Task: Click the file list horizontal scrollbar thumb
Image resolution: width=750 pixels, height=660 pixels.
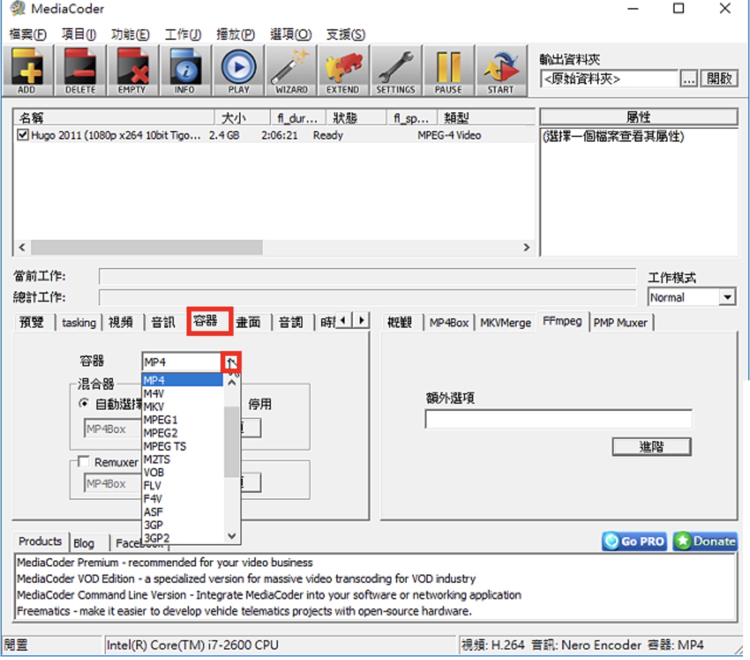Action: (146, 247)
